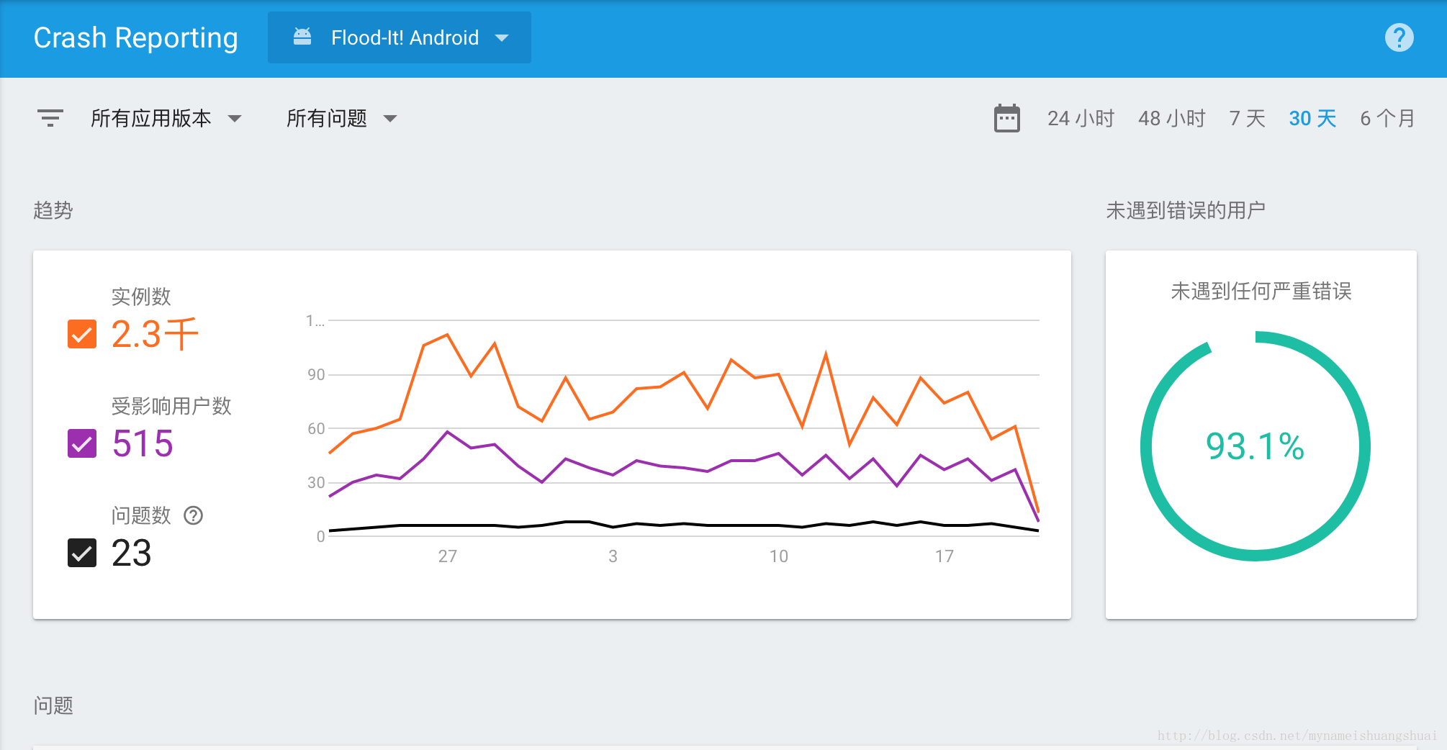Select the 6 个月 time range
Viewport: 1447px width, 750px height.
[1387, 118]
